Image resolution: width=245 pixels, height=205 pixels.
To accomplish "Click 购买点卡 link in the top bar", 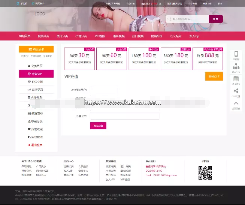I will click(x=40, y=3).
